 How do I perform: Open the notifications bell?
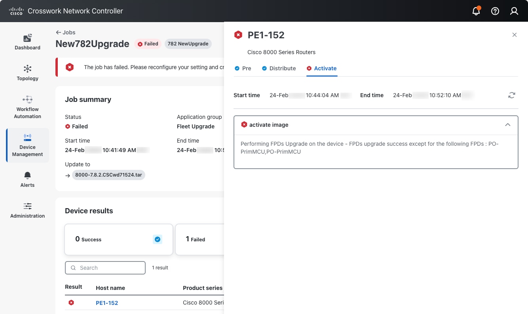coord(476,11)
